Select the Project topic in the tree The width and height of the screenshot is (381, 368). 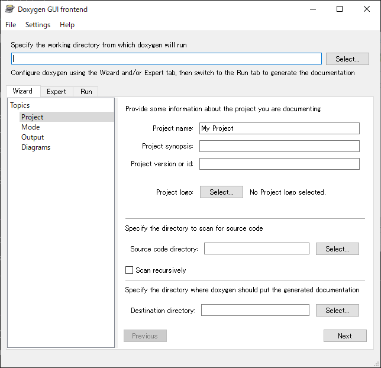tap(33, 117)
